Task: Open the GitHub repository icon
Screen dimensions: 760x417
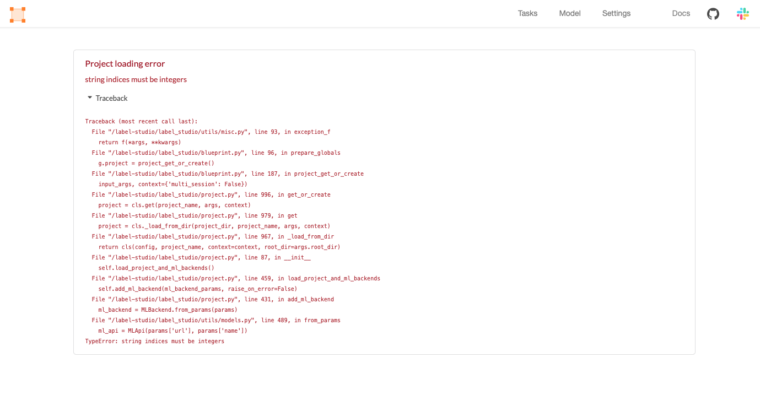Action: pyautogui.click(x=713, y=13)
